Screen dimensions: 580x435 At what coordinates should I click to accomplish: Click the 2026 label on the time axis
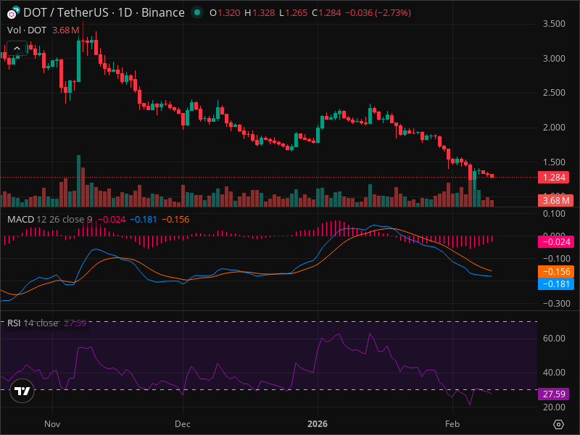[x=318, y=424]
